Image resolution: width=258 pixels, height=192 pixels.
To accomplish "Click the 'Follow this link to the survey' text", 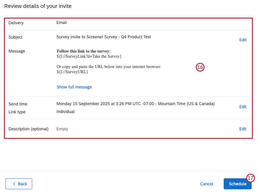I will tap(83, 51).
